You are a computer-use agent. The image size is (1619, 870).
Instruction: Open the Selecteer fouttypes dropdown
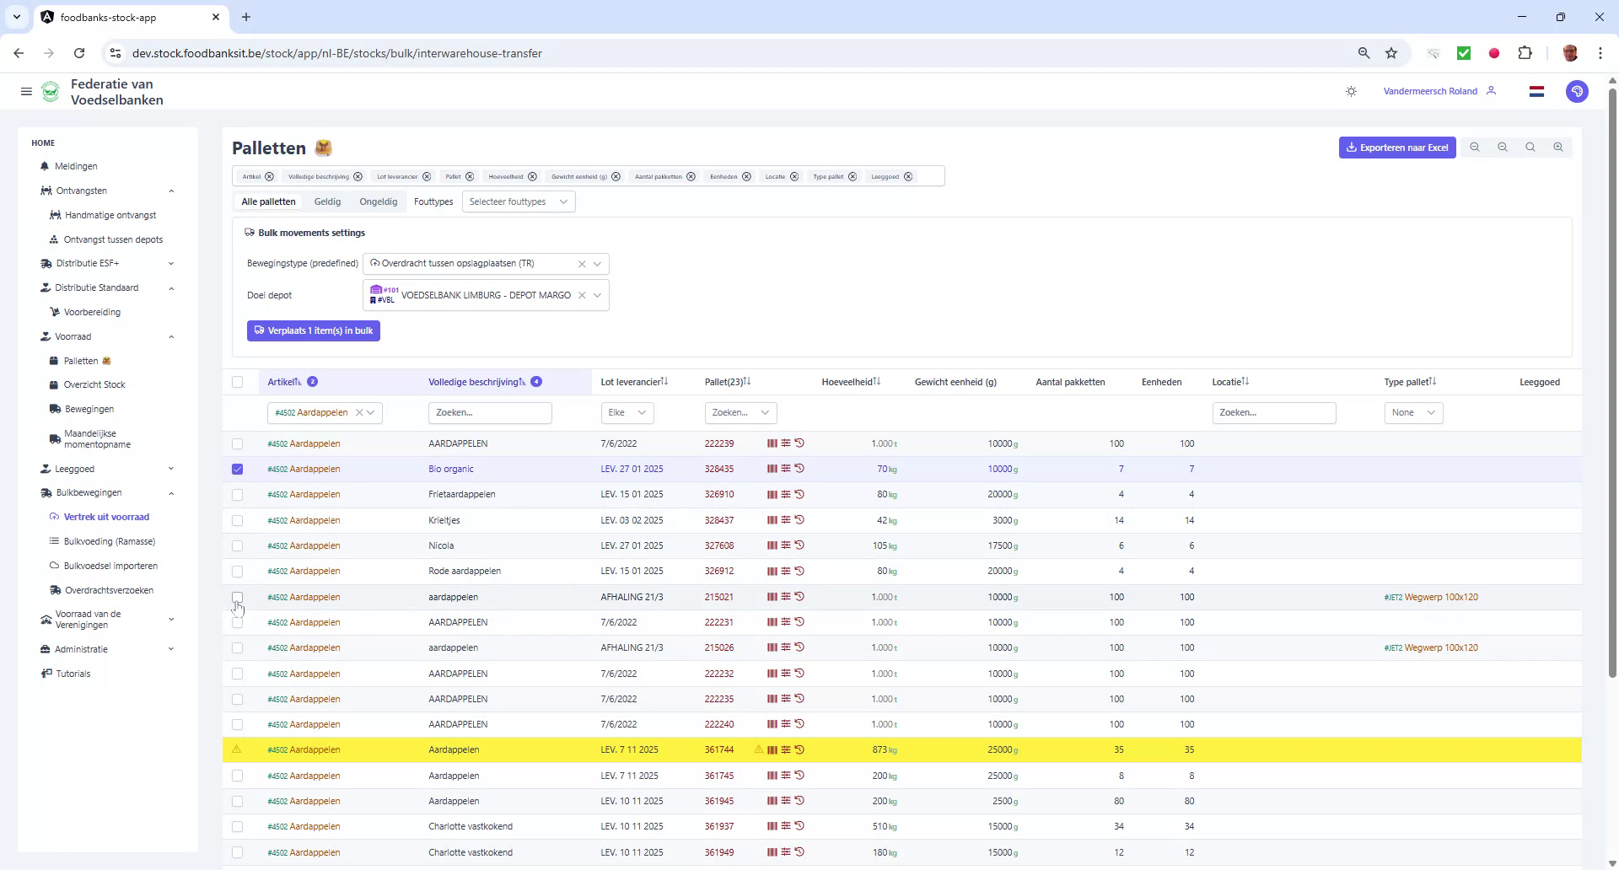point(518,201)
